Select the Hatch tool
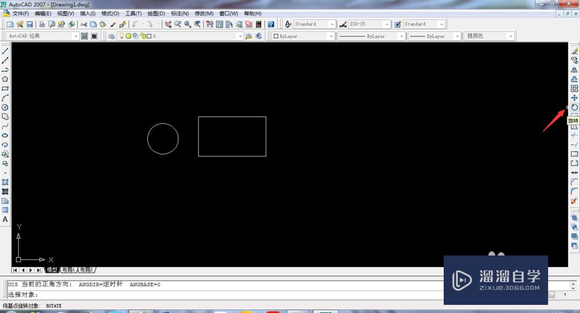Screen dimensions: 580x313 [5, 182]
